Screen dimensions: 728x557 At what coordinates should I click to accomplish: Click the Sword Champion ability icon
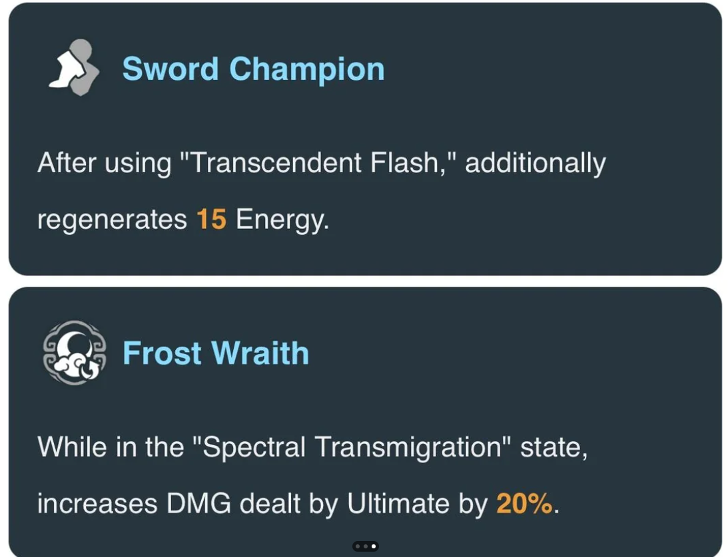75,68
